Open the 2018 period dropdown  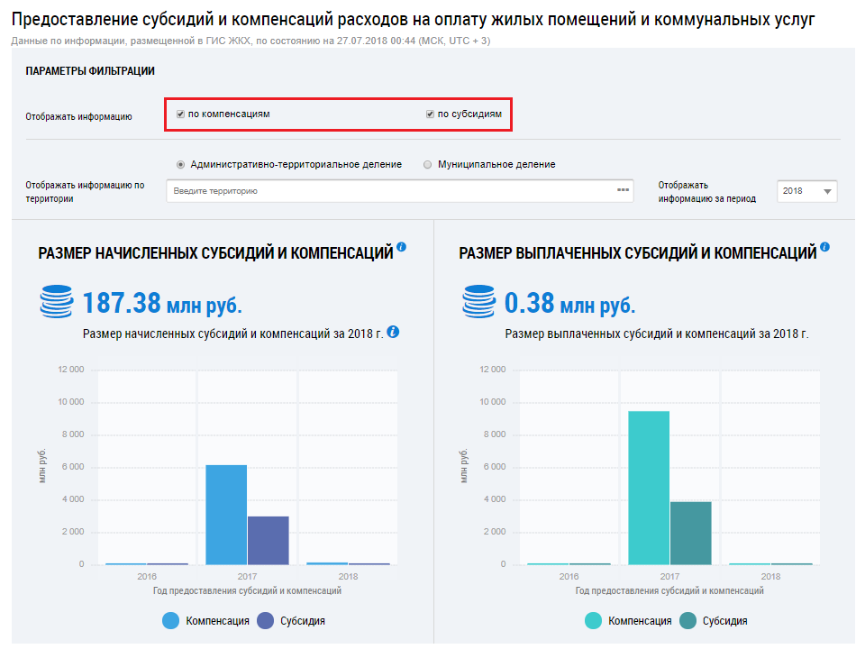click(806, 191)
